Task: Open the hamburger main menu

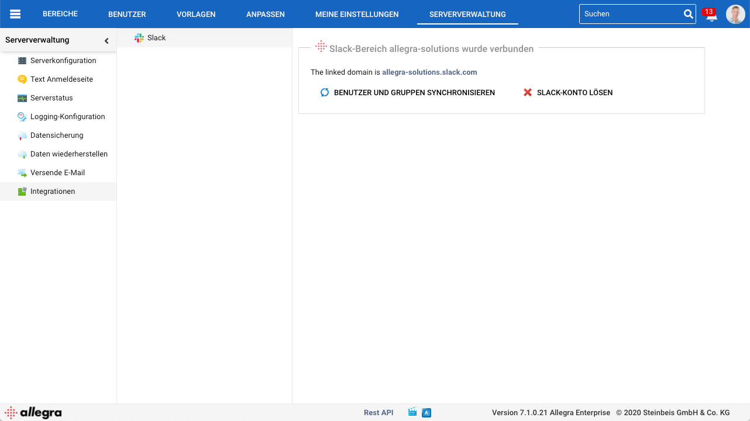Action: pos(15,14)
